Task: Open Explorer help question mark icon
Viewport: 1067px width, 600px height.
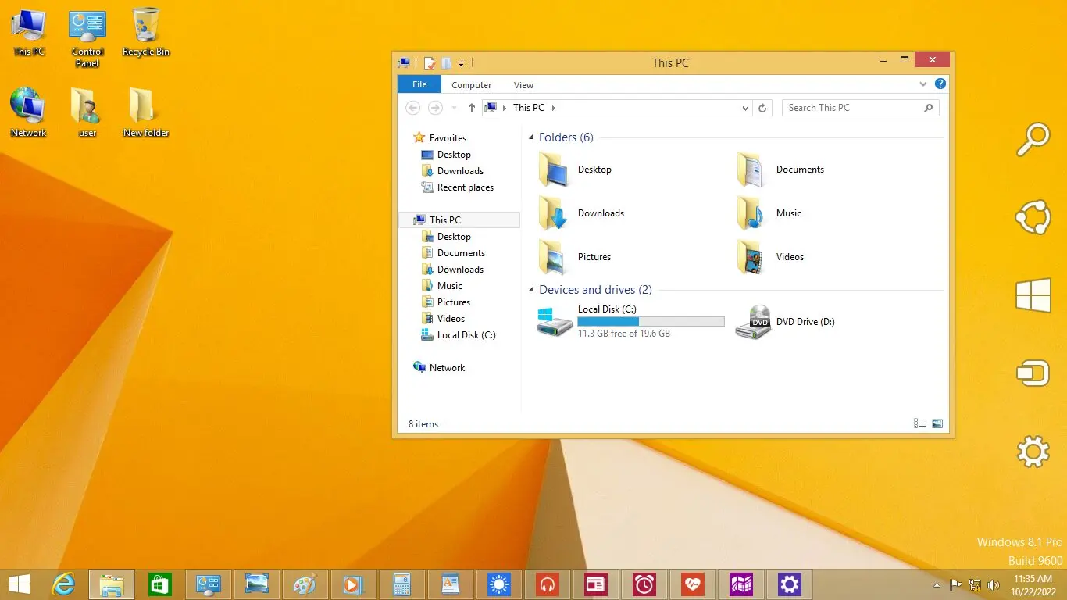Action: click(940, 84)
